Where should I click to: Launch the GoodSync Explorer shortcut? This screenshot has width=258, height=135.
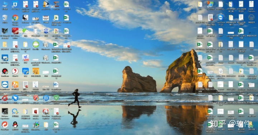[x=46, y=111]
